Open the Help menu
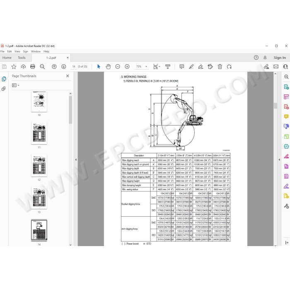This screenshot has height=290, width=290. click(x=46, y=51)
